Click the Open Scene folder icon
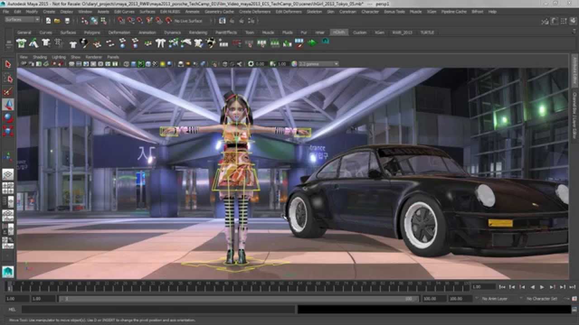 [x=57, y=20]
